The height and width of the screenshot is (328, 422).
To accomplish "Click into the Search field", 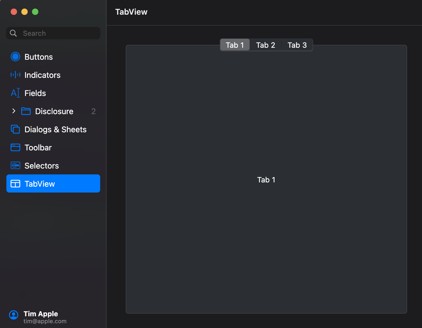I will tap(53, 33).
